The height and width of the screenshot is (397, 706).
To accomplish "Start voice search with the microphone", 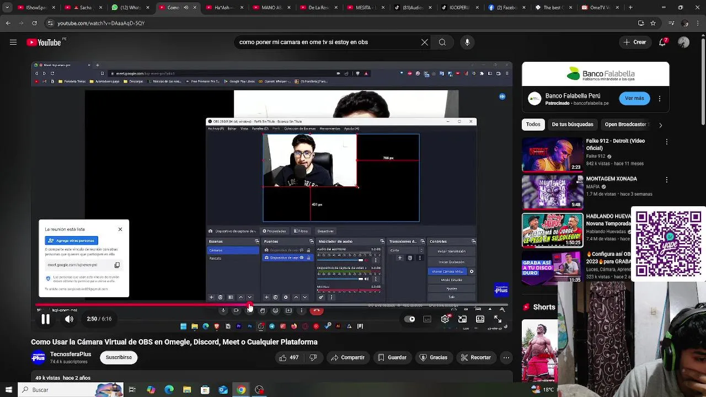I will coord(467,42).
